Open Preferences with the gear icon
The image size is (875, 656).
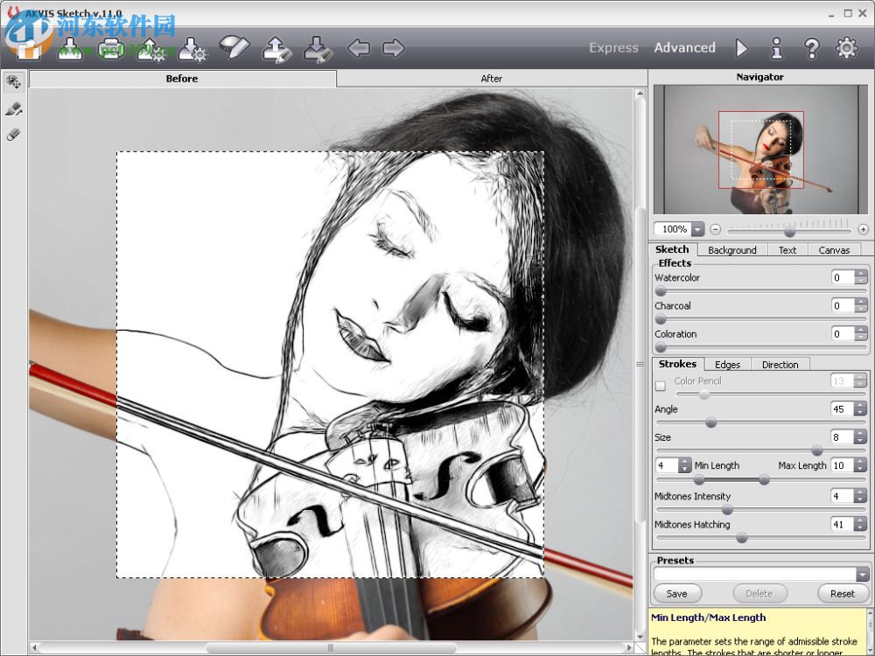click(x=846, y=48)
